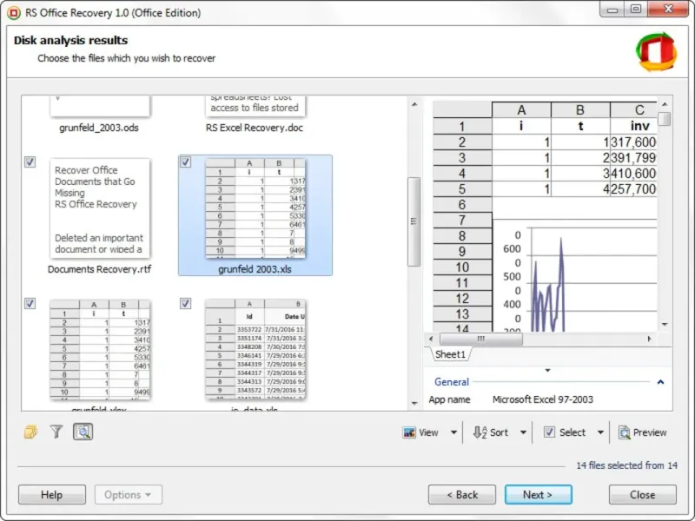Open the View dropdown arrow
Viewport: 695px width, 521px height.
(x=453, y=432)
